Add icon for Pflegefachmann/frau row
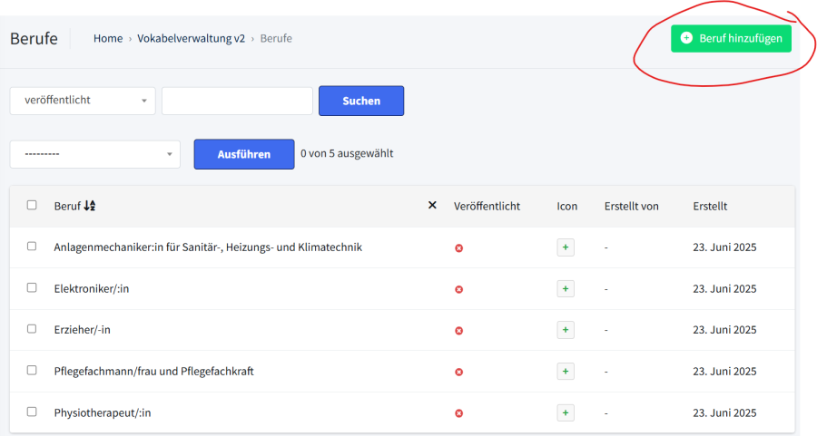The image size is (817, 436). point(565,372)
